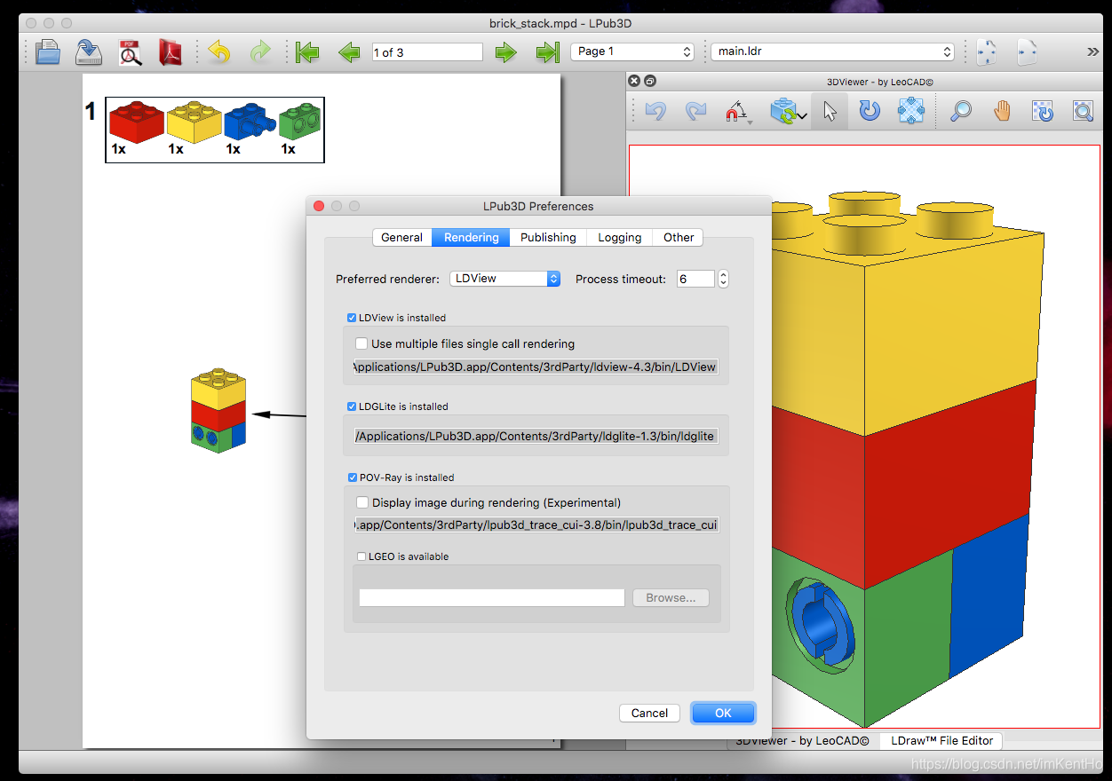Image resolution: width=1112 pixels, height=781 pixels.
Task: Select the Rendering preferences tab
Action: (472, 237)
